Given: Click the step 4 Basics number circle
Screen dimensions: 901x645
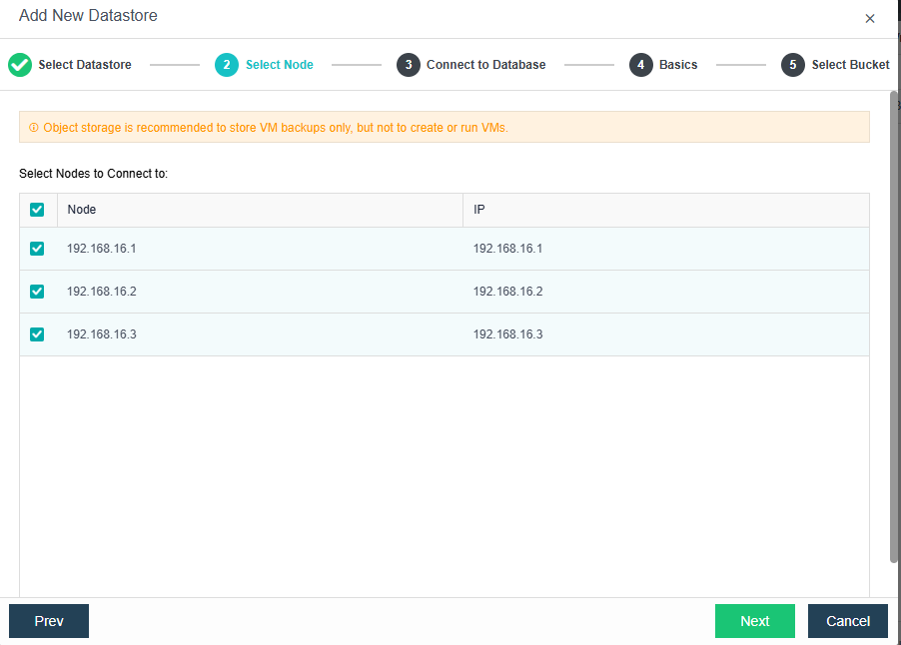Looking at the screenshot, I should click(x=640, y=65).
